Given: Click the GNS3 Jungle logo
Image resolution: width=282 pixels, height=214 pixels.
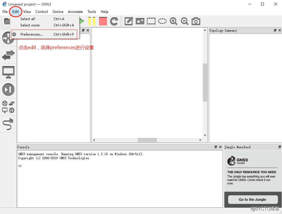Looking at the screenshot, I should click(x=238, y=161).
